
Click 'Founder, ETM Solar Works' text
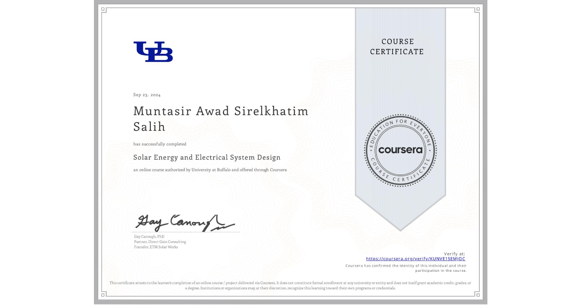tap(156, 247)
